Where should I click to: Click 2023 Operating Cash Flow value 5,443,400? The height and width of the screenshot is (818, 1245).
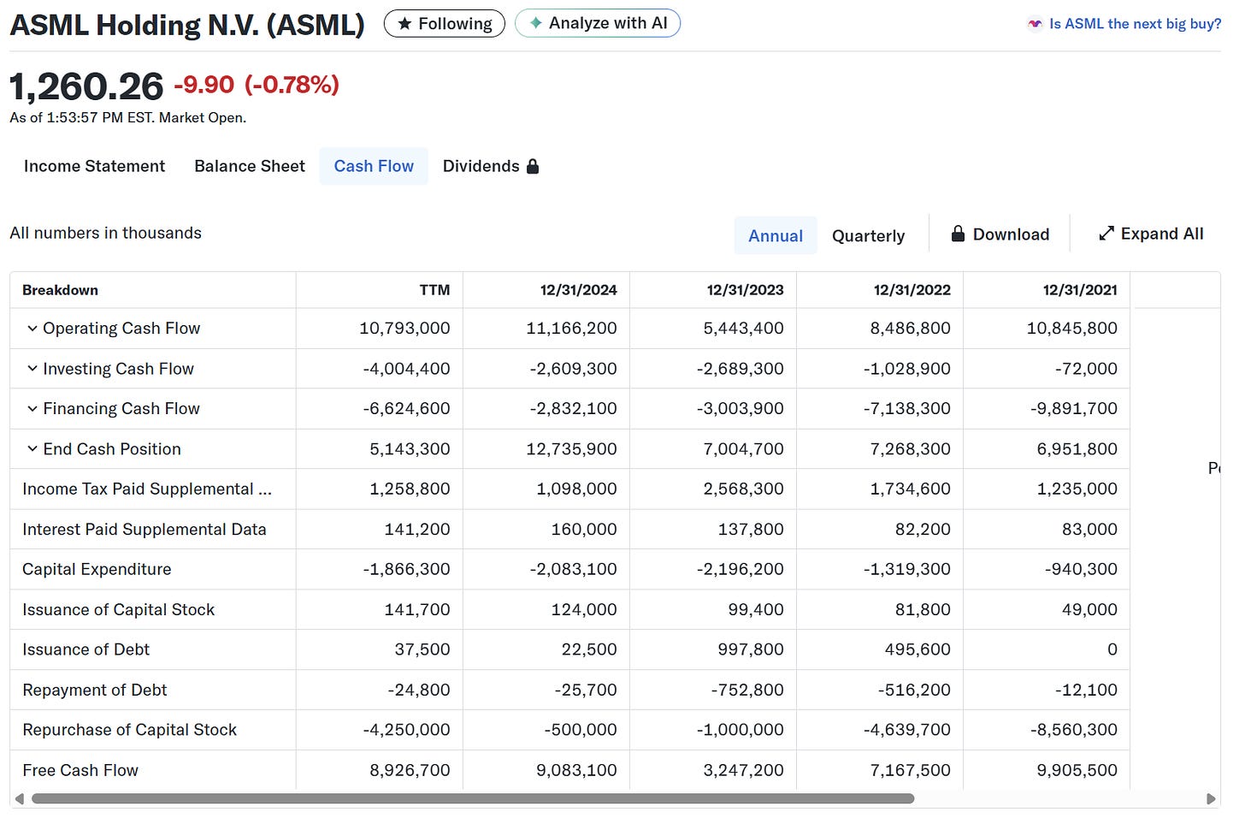(x=743, y=328)
